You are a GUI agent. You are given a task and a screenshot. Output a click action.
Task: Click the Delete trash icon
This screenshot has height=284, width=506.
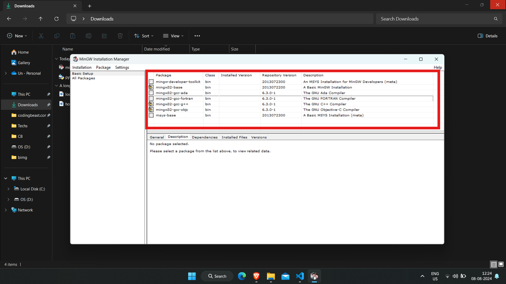tap(120, 36)
